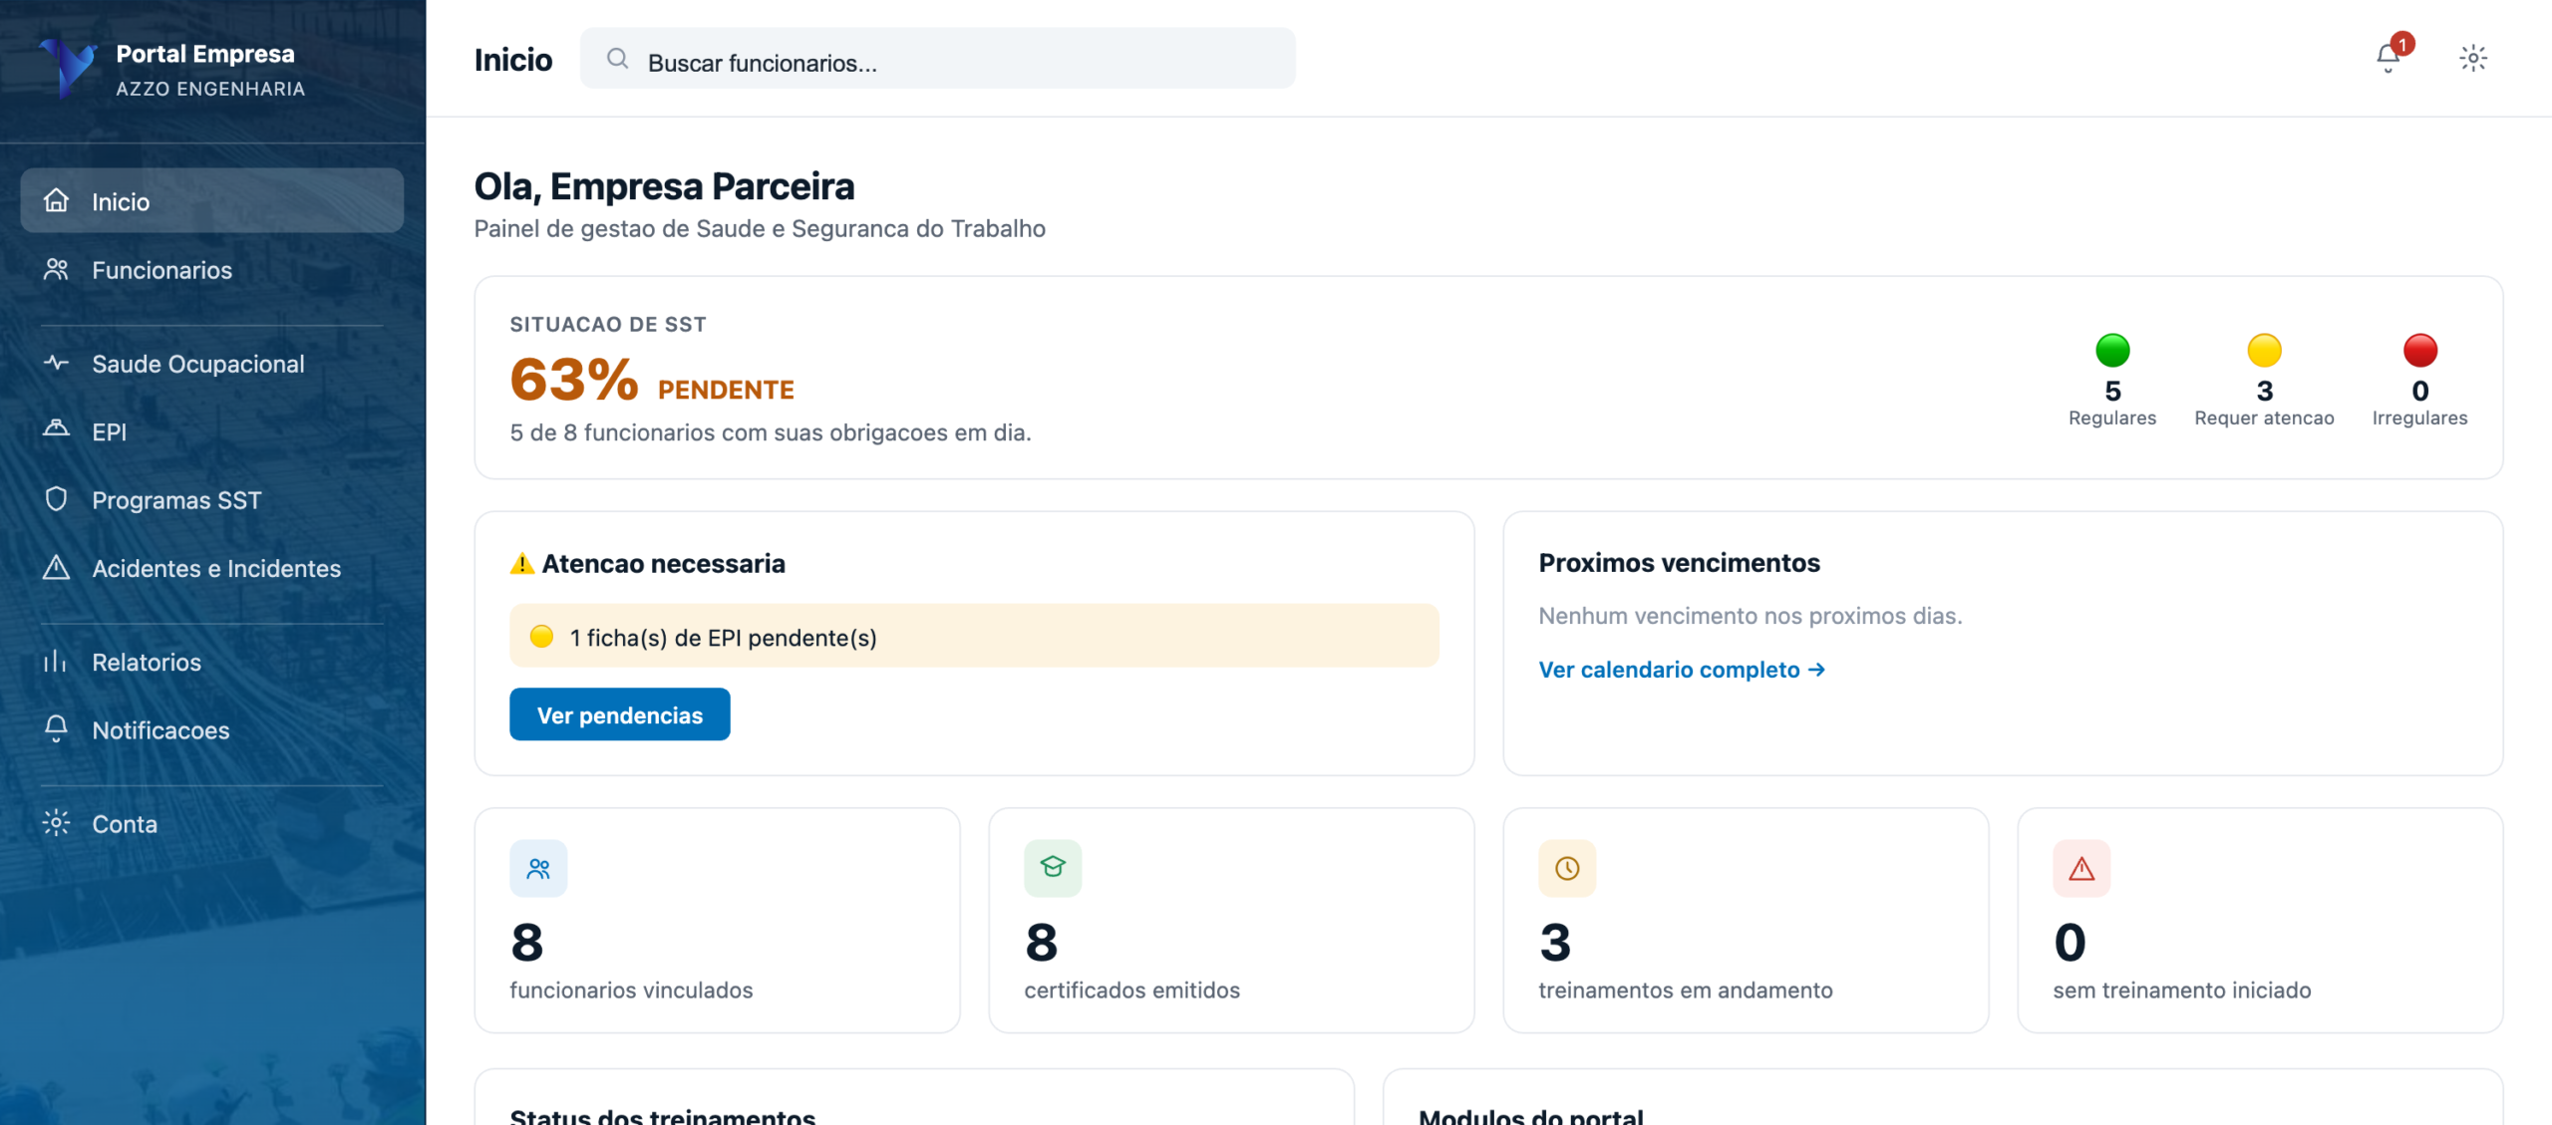Click the Modulos do portal heading
Viewport: 2552px width, 1125px height.
1531,1116
